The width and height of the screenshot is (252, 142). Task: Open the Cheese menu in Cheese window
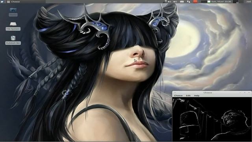[x=178, y=95]
